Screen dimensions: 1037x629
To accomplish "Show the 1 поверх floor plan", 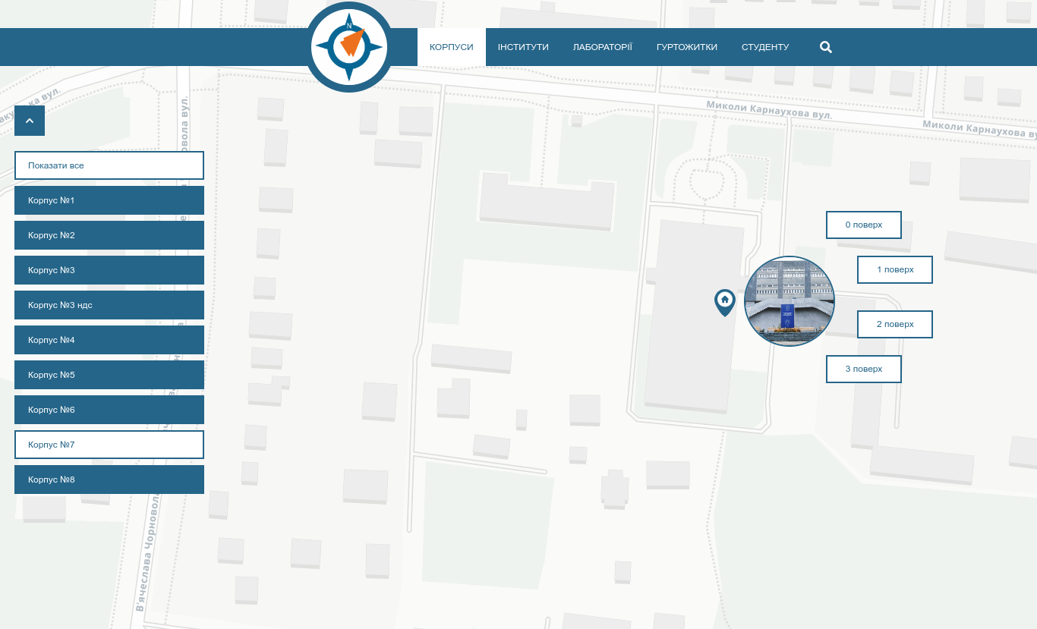I will point(895,269).
